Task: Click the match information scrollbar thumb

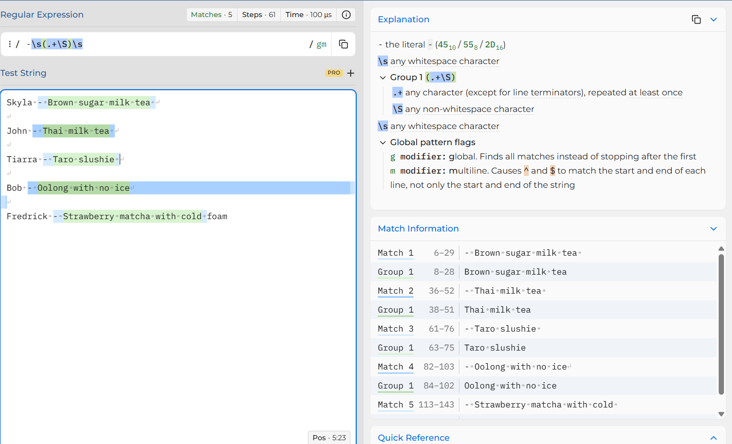Action: [721, 324]
